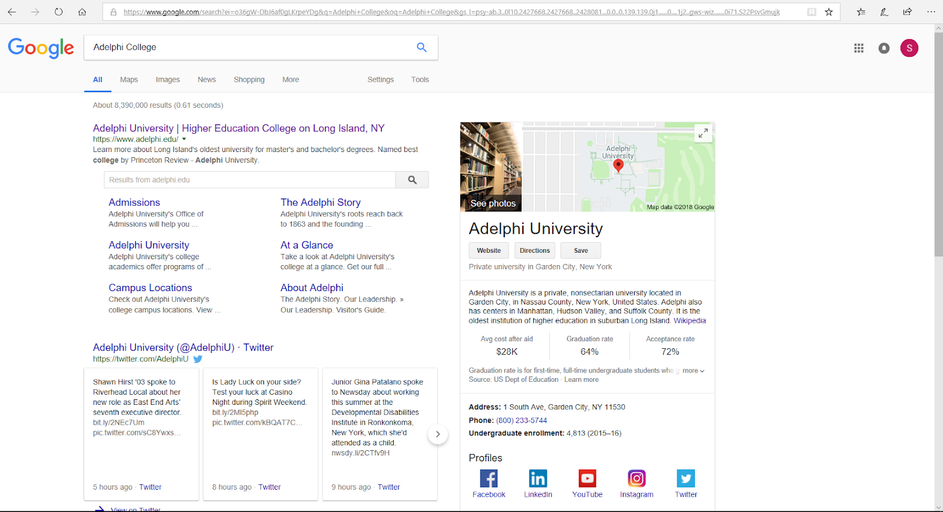The height and width of the screenshot is (512, 943).
Task: Open Google notifications bell
Action: pos(884,48)
